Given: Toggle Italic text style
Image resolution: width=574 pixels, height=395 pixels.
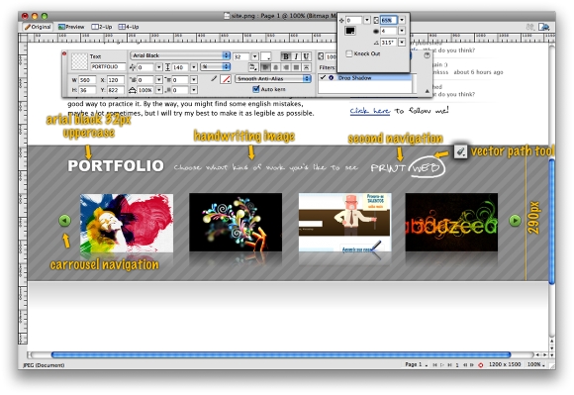Looking at the screenshot, I should [x=296, y=56].
